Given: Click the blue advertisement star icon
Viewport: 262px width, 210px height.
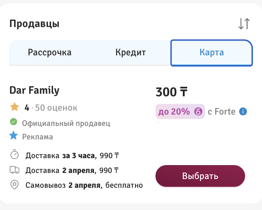Looking at the screenshot, I should [13, 136].
